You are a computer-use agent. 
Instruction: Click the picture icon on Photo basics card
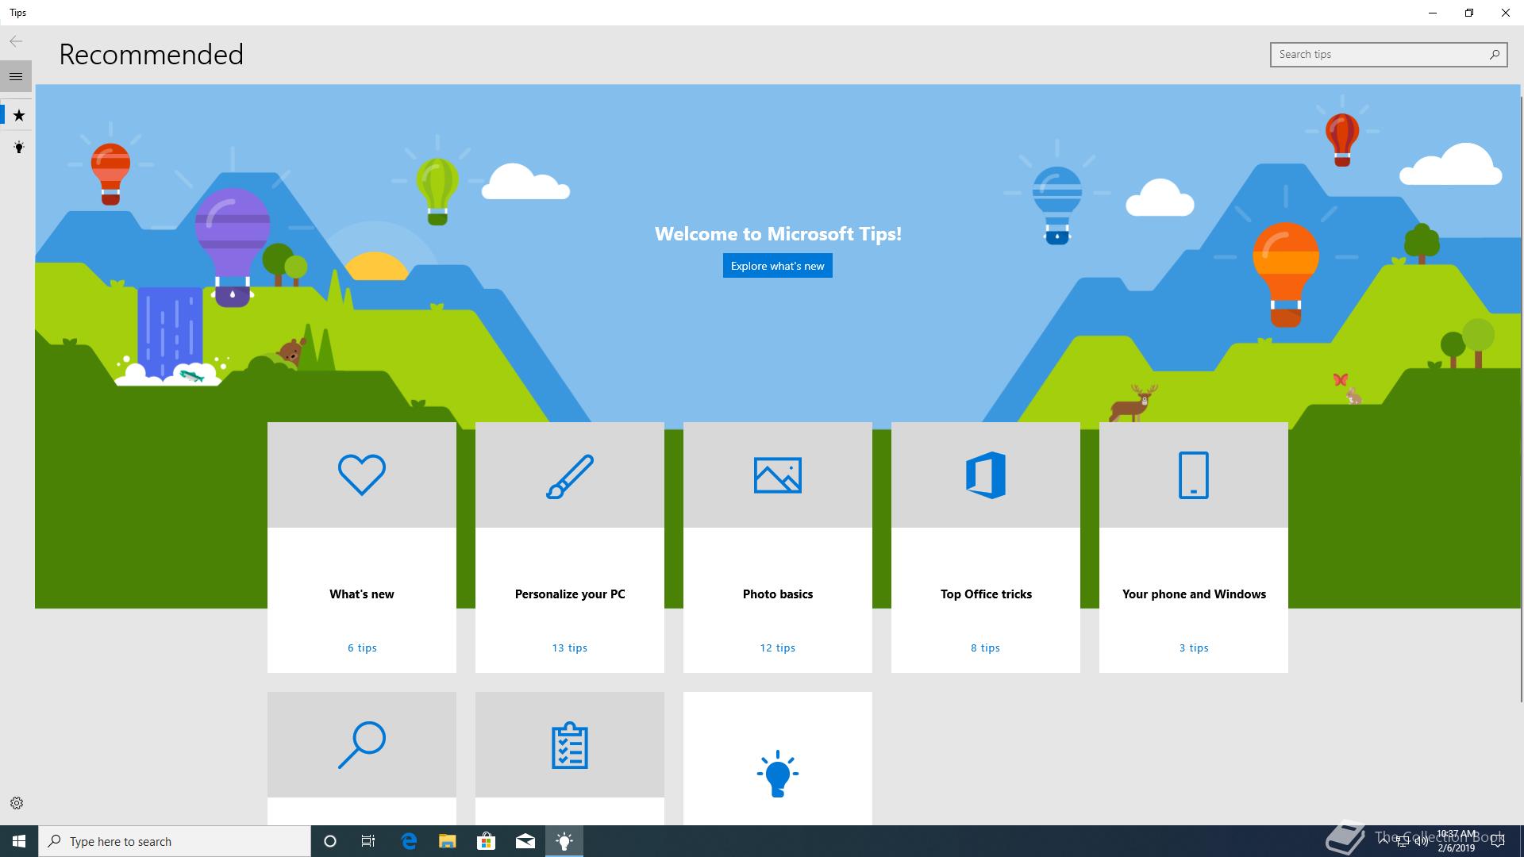[x=778, y=475]
